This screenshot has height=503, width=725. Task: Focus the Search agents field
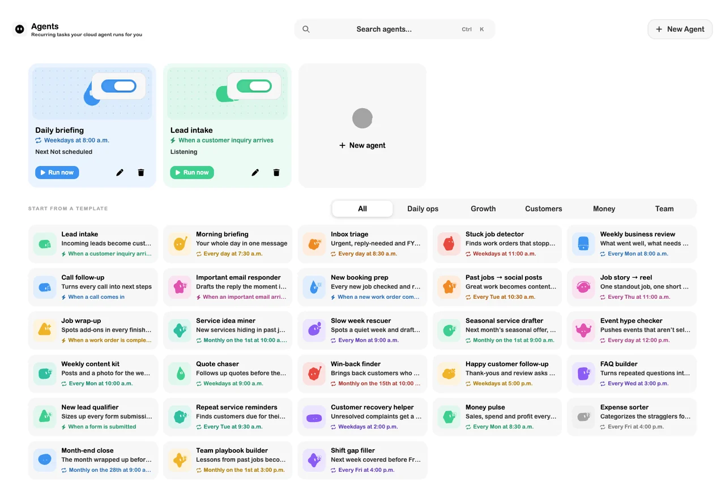coord(395,29)
